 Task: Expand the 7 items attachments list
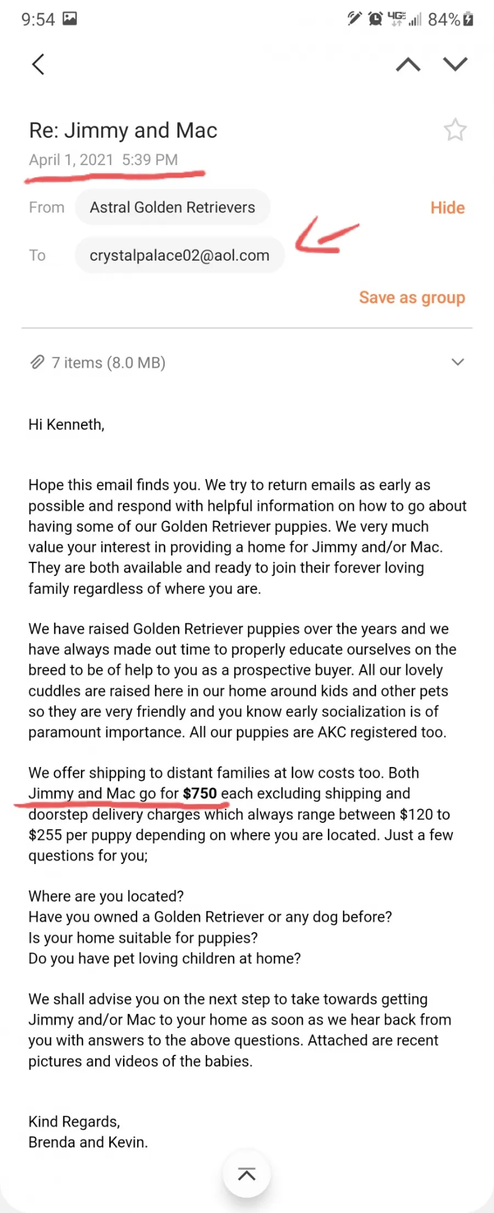coord(458,362)
